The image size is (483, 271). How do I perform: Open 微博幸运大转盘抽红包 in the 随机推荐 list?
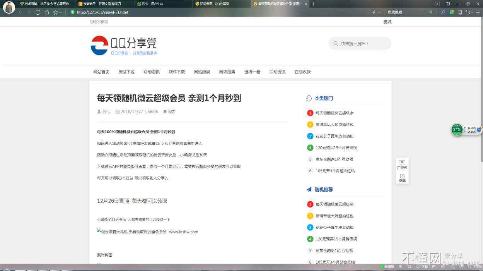point(335,216)
